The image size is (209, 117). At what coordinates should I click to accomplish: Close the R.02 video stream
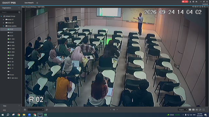pos(207,6)
